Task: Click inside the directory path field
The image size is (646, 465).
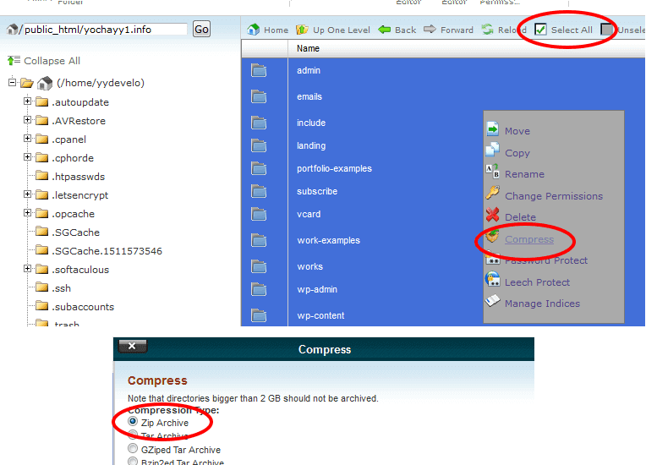Action: point(105,30)
